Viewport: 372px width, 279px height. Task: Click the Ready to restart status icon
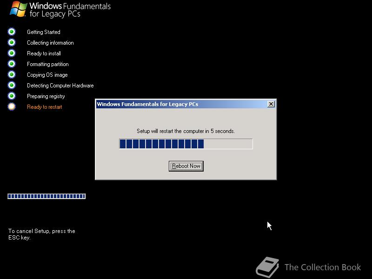click(12, 106)
